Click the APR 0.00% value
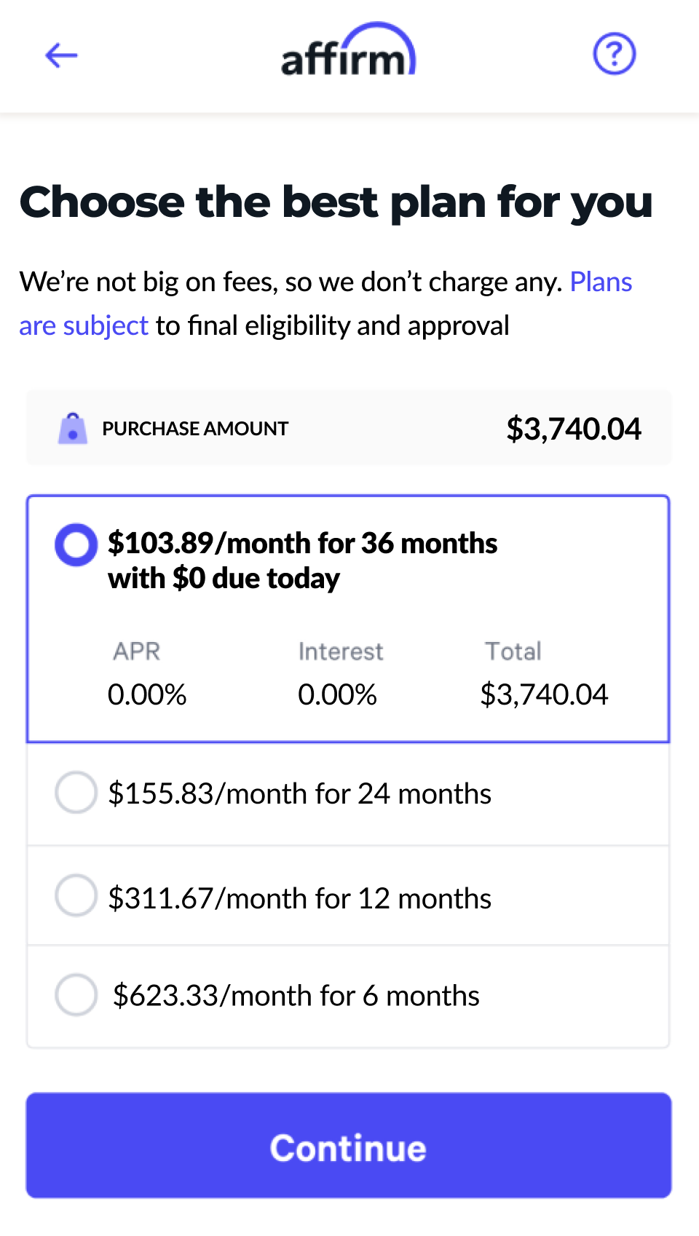 [x=147, y=694]
